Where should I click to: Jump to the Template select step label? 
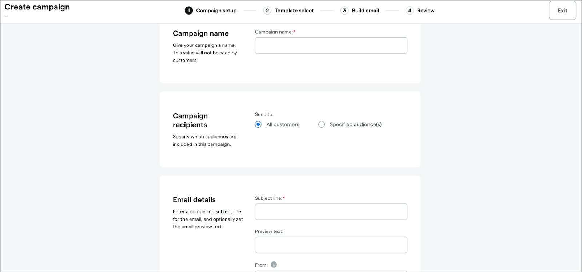pos(294,11)
